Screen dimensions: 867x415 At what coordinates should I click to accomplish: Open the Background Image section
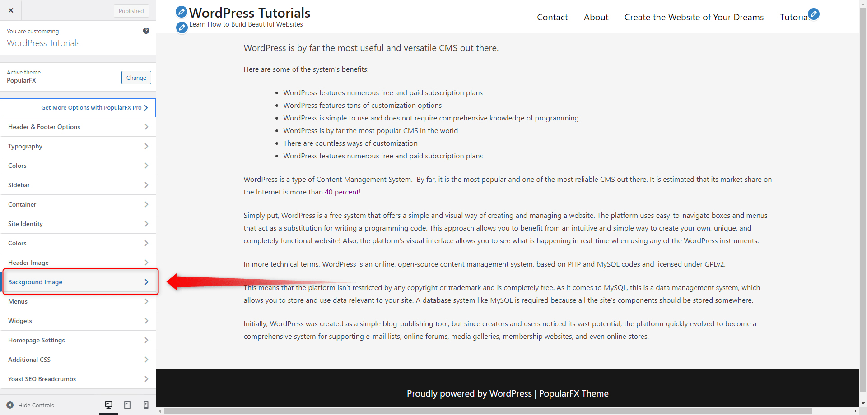pos(78,282)
